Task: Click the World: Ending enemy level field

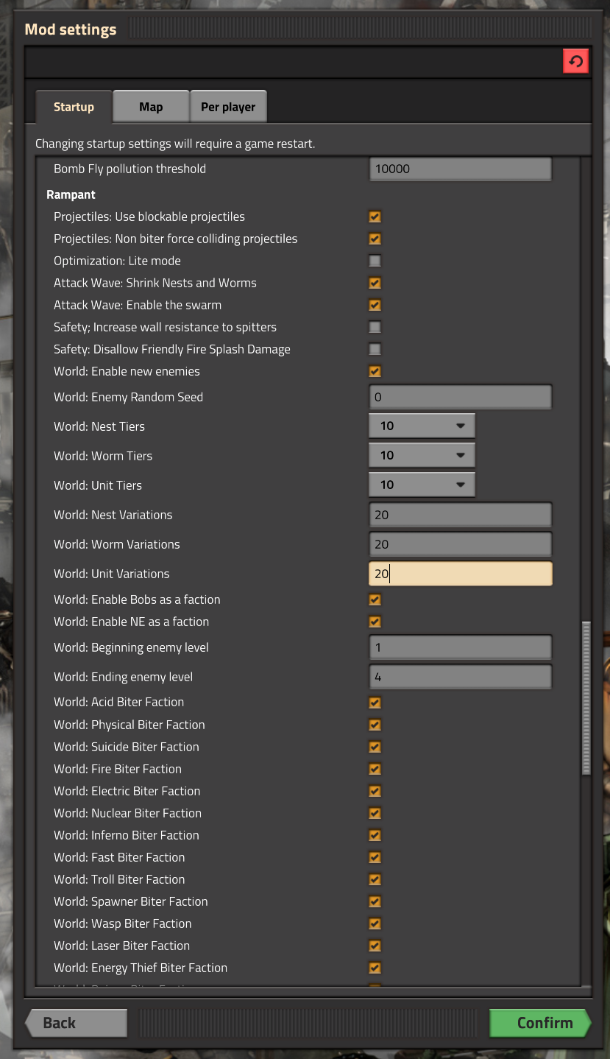Action: pos(460,677)
